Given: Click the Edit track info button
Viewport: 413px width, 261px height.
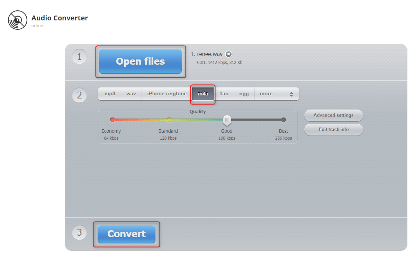Looking at the screenshot, I should pyautogui.click(x=333, y=129).
